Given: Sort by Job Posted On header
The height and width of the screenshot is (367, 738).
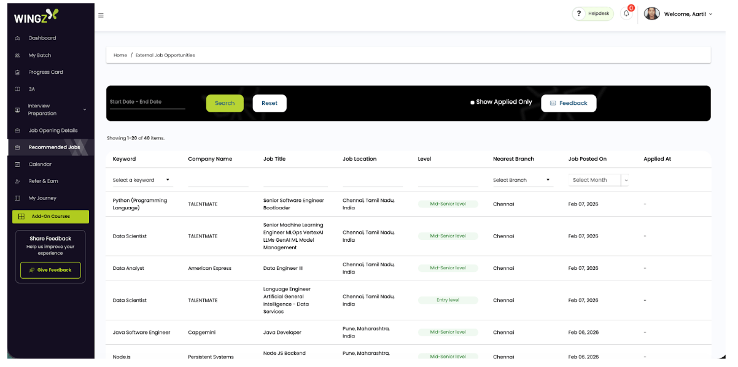Looking at the screenshot, I should tap(588, 159).
